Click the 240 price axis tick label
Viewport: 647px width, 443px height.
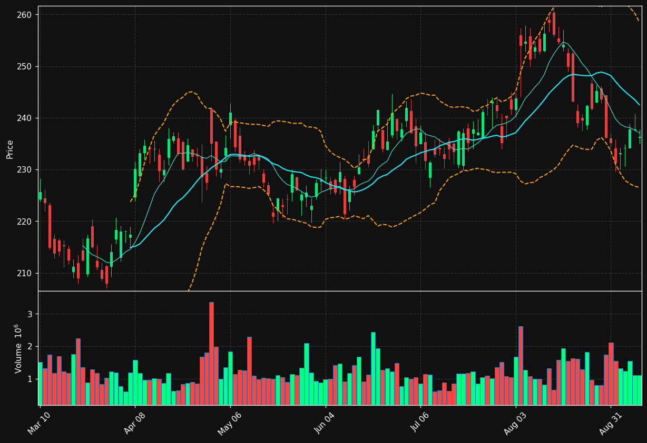click(x=24, y=118)
